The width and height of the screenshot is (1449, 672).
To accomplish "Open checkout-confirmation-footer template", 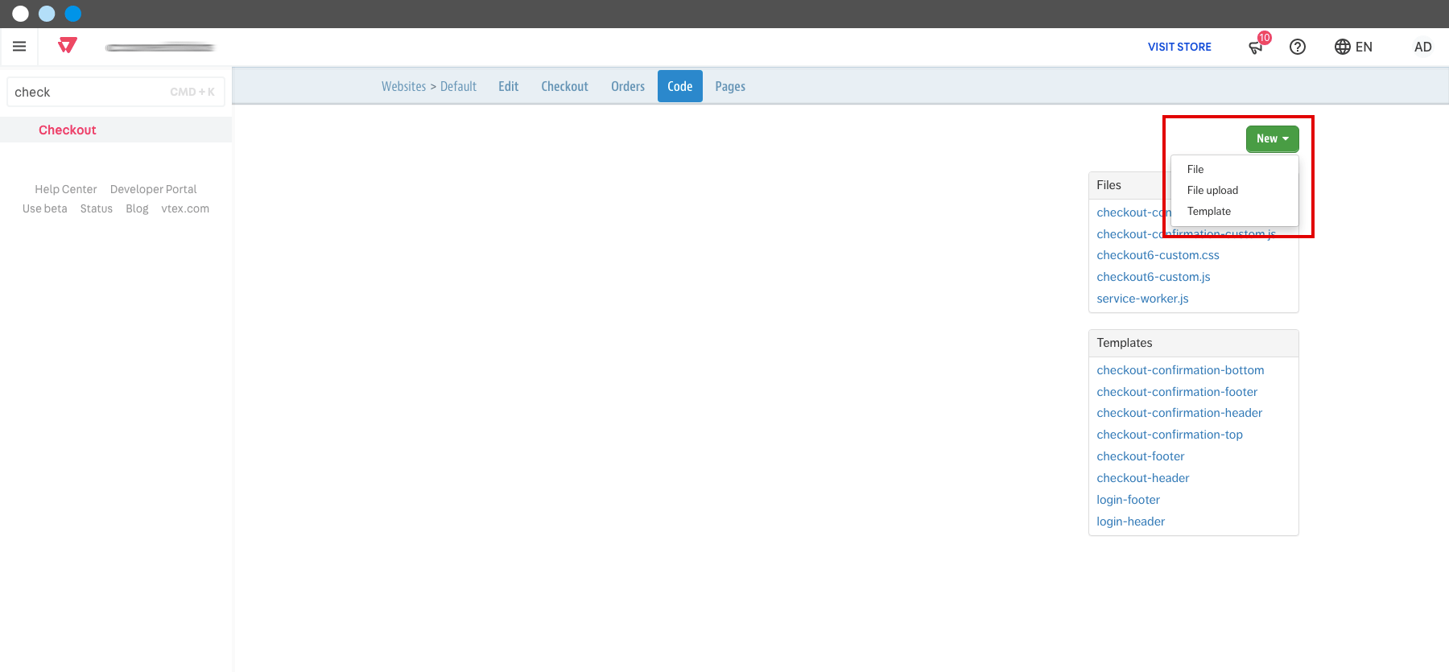I will click(1177, 392).
